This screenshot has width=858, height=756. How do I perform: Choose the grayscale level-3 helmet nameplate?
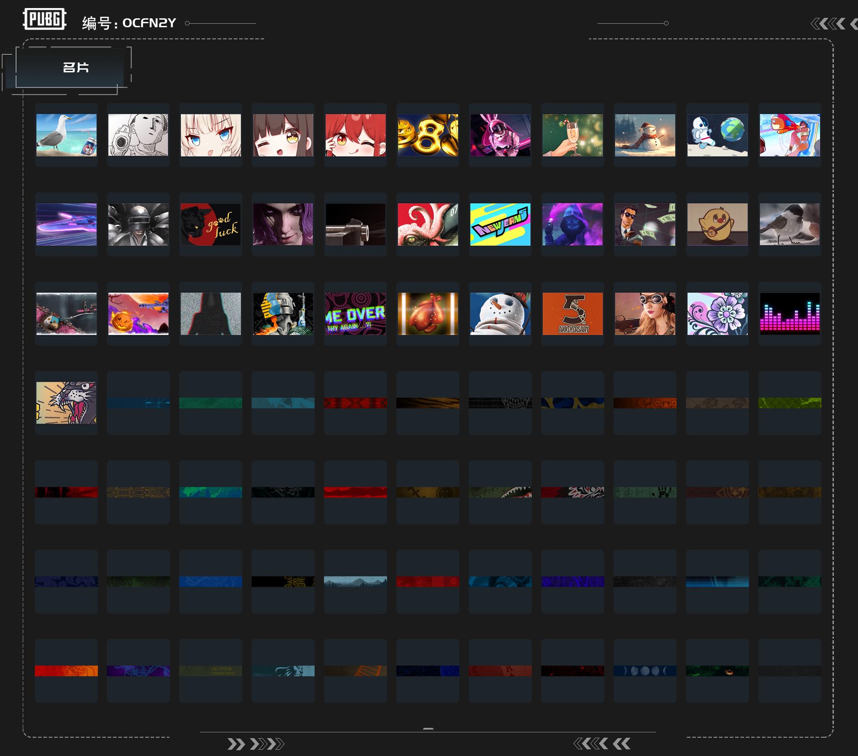(139, 224)
